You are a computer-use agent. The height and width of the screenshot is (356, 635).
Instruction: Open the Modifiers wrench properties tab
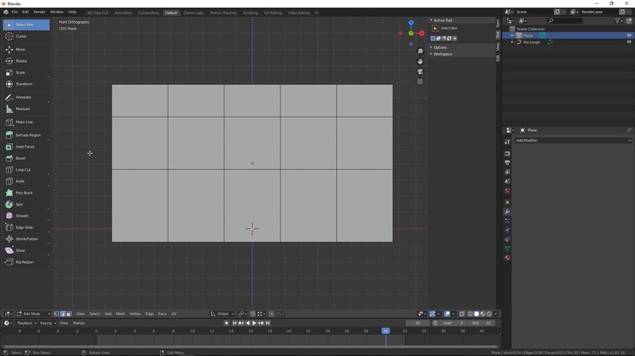coord(507,211)
